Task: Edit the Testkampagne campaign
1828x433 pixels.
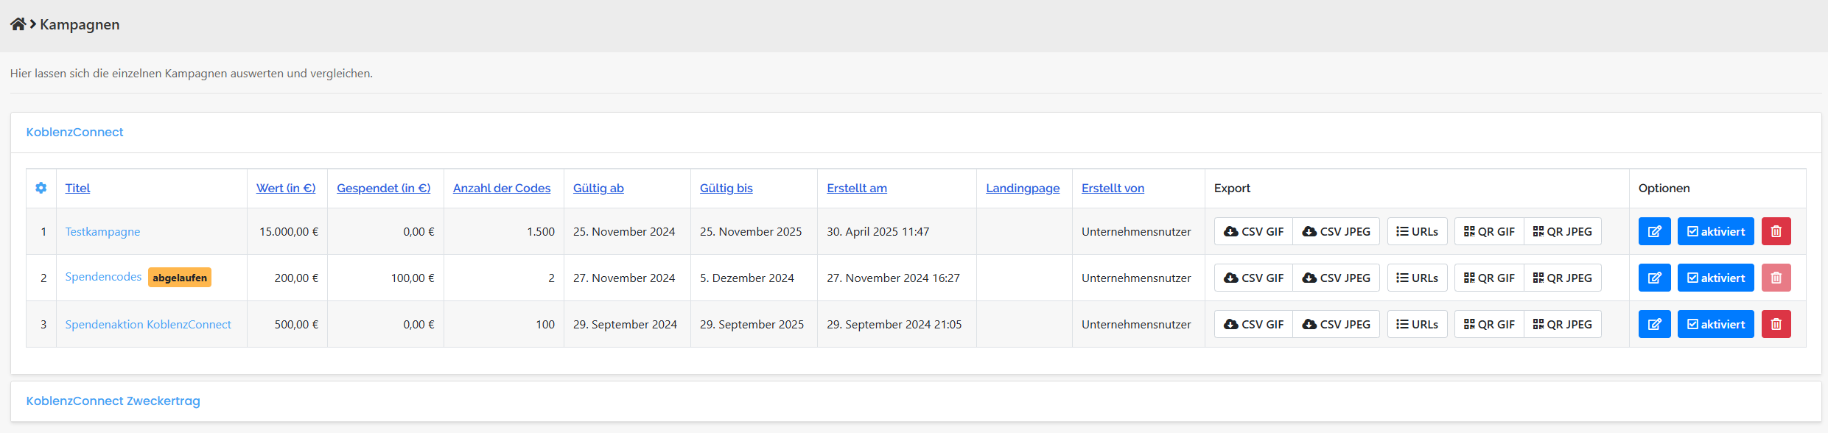Action: [1654, 231]
